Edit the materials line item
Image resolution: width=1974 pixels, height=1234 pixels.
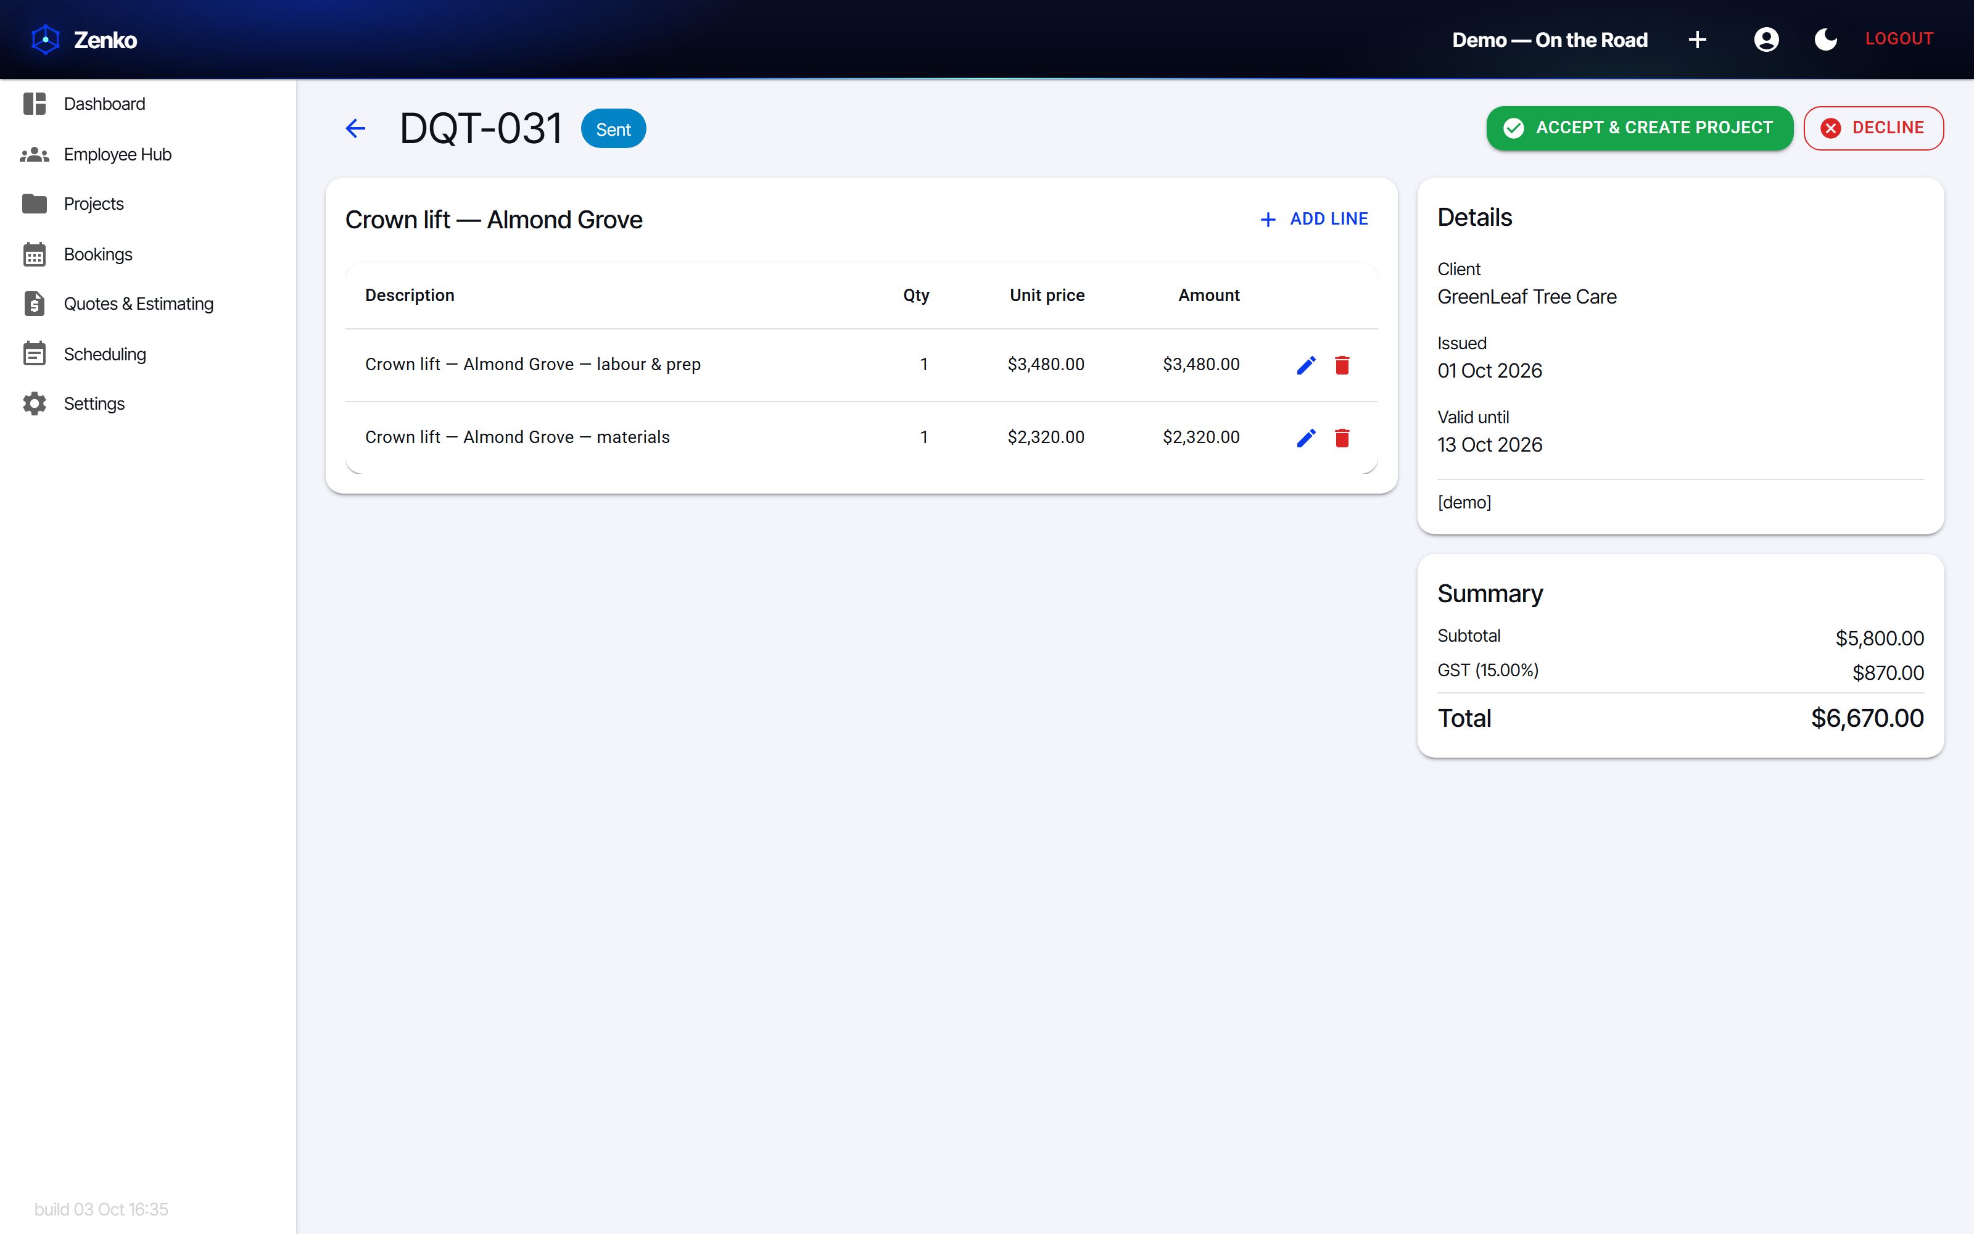[1306, 438]
